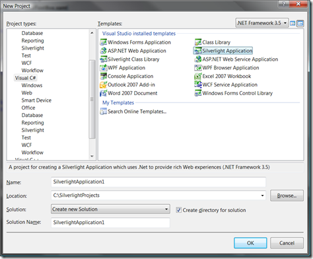The width and height of the screenshot is (313, 259).
Task: Choose the ASP.NET Web Application template icon
Action: pos(103,51)
